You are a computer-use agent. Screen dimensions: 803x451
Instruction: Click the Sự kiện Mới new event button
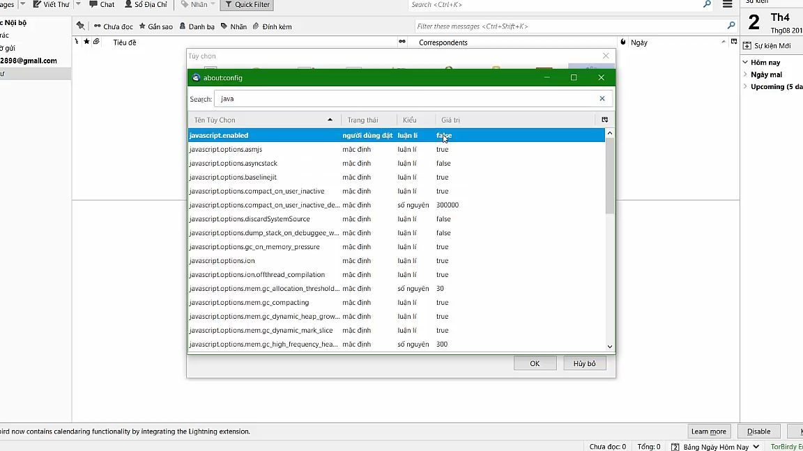(767, 45)
